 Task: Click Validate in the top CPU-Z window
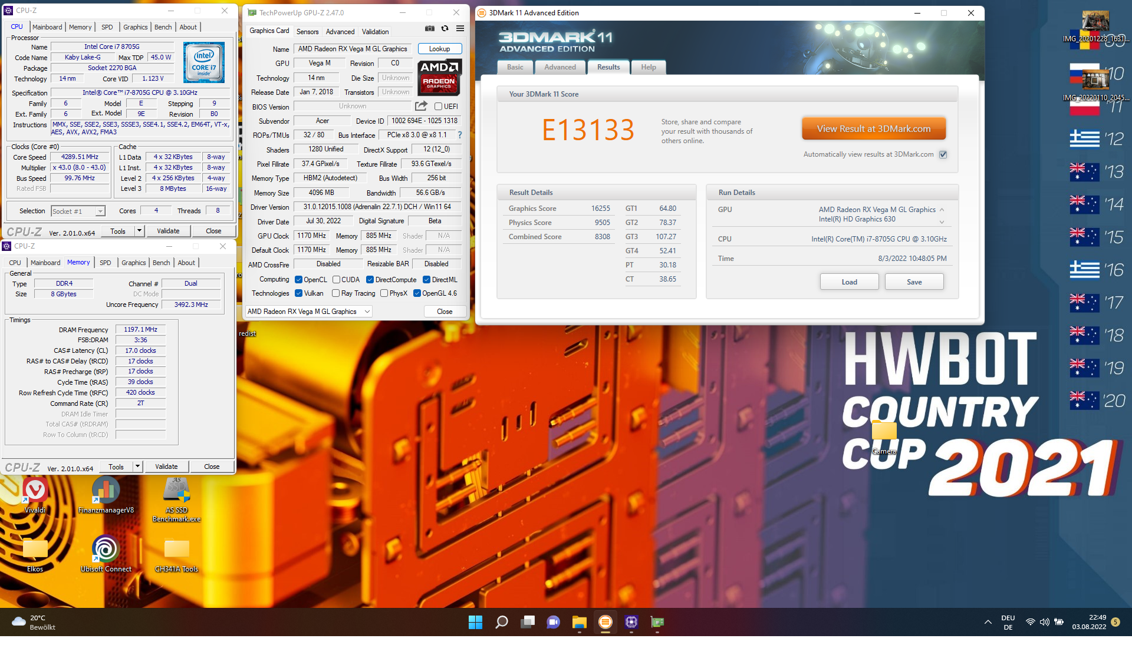tap(168, 231)
